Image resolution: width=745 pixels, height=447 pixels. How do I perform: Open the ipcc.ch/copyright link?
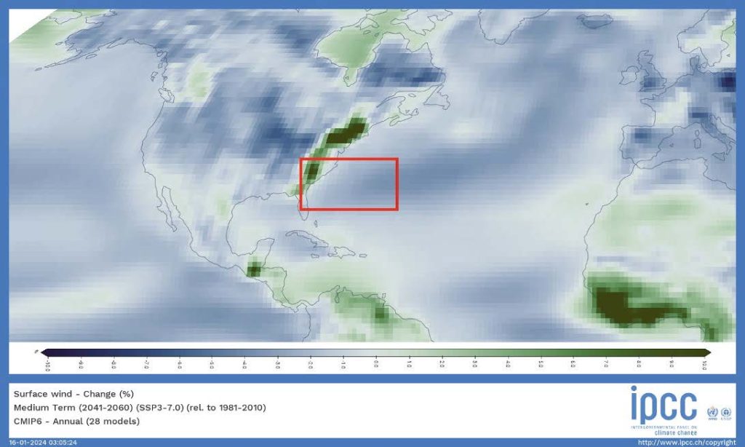[687, 443]
